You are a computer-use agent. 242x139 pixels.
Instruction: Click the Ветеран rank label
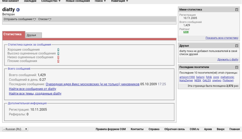tap(9, 14)
